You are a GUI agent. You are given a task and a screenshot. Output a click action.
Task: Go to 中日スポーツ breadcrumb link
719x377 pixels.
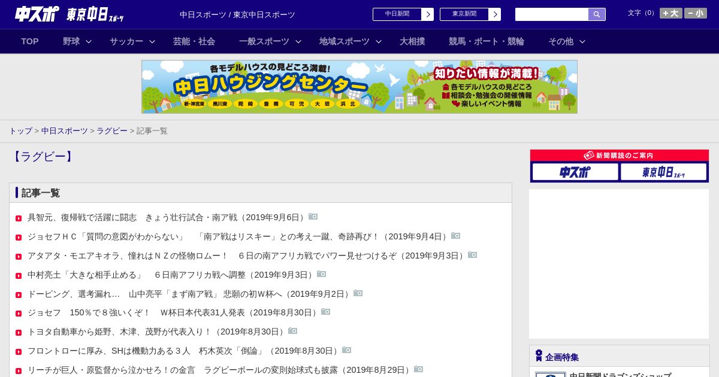[x=65, y=130]
